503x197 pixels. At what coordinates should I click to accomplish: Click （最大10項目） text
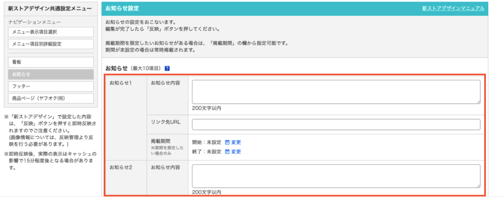click(146, 68)
